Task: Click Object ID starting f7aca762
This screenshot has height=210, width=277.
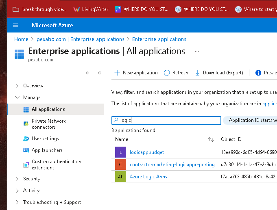Action: point(249,177)
